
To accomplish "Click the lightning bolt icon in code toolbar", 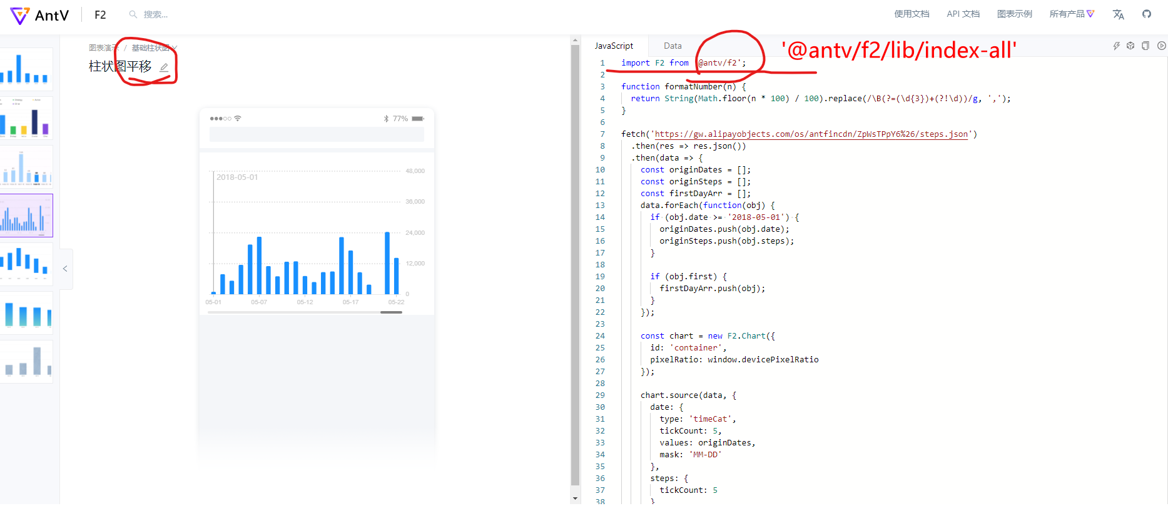I will point(1116,46).
